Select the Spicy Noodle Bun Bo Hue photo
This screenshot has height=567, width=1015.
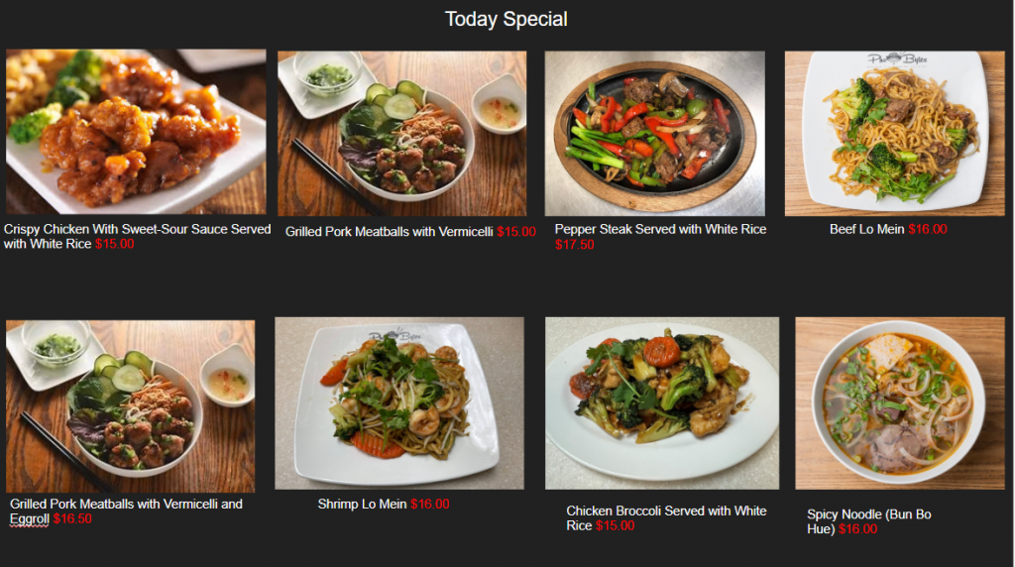tap(900, 403)
